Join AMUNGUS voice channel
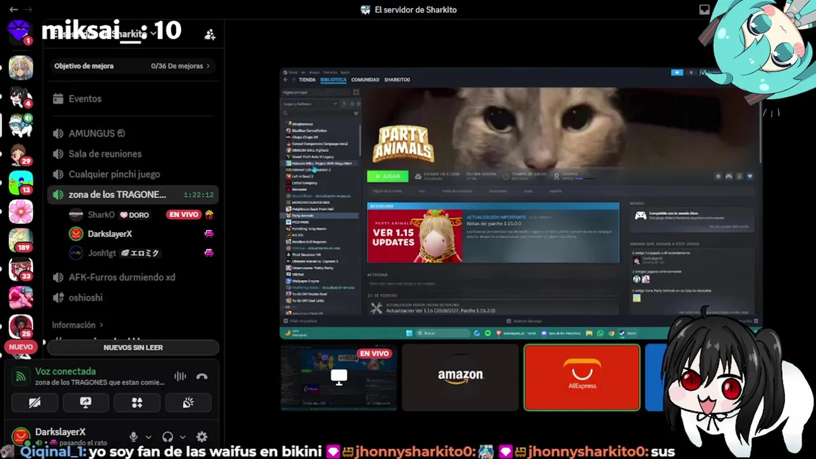Viewport: 816px width, 459px height. pyautogui.click(x=133, y=133)
